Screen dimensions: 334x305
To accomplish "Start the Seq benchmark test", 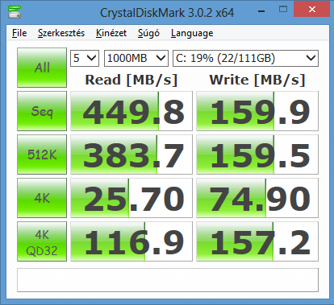I will [x=42, y=111].
